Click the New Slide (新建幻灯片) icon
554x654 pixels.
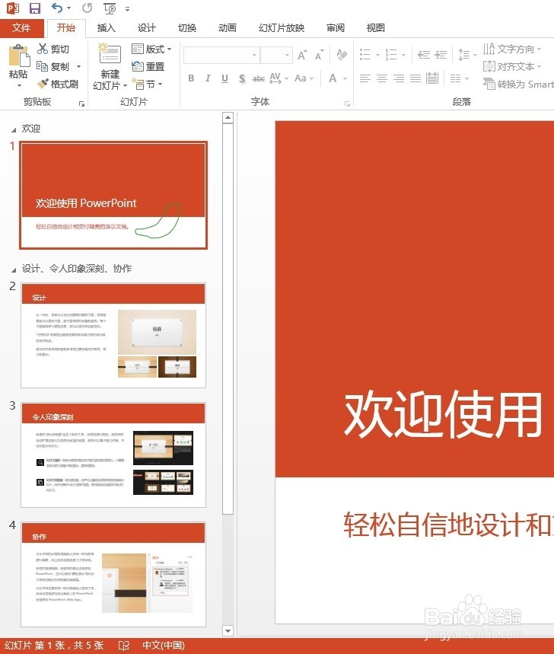click(110, 53)
